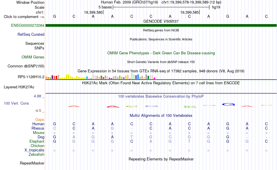This screenshot has height=170, width=277.
Task: Click the '5 bases' scale bar label
Action: click(105, 7)
